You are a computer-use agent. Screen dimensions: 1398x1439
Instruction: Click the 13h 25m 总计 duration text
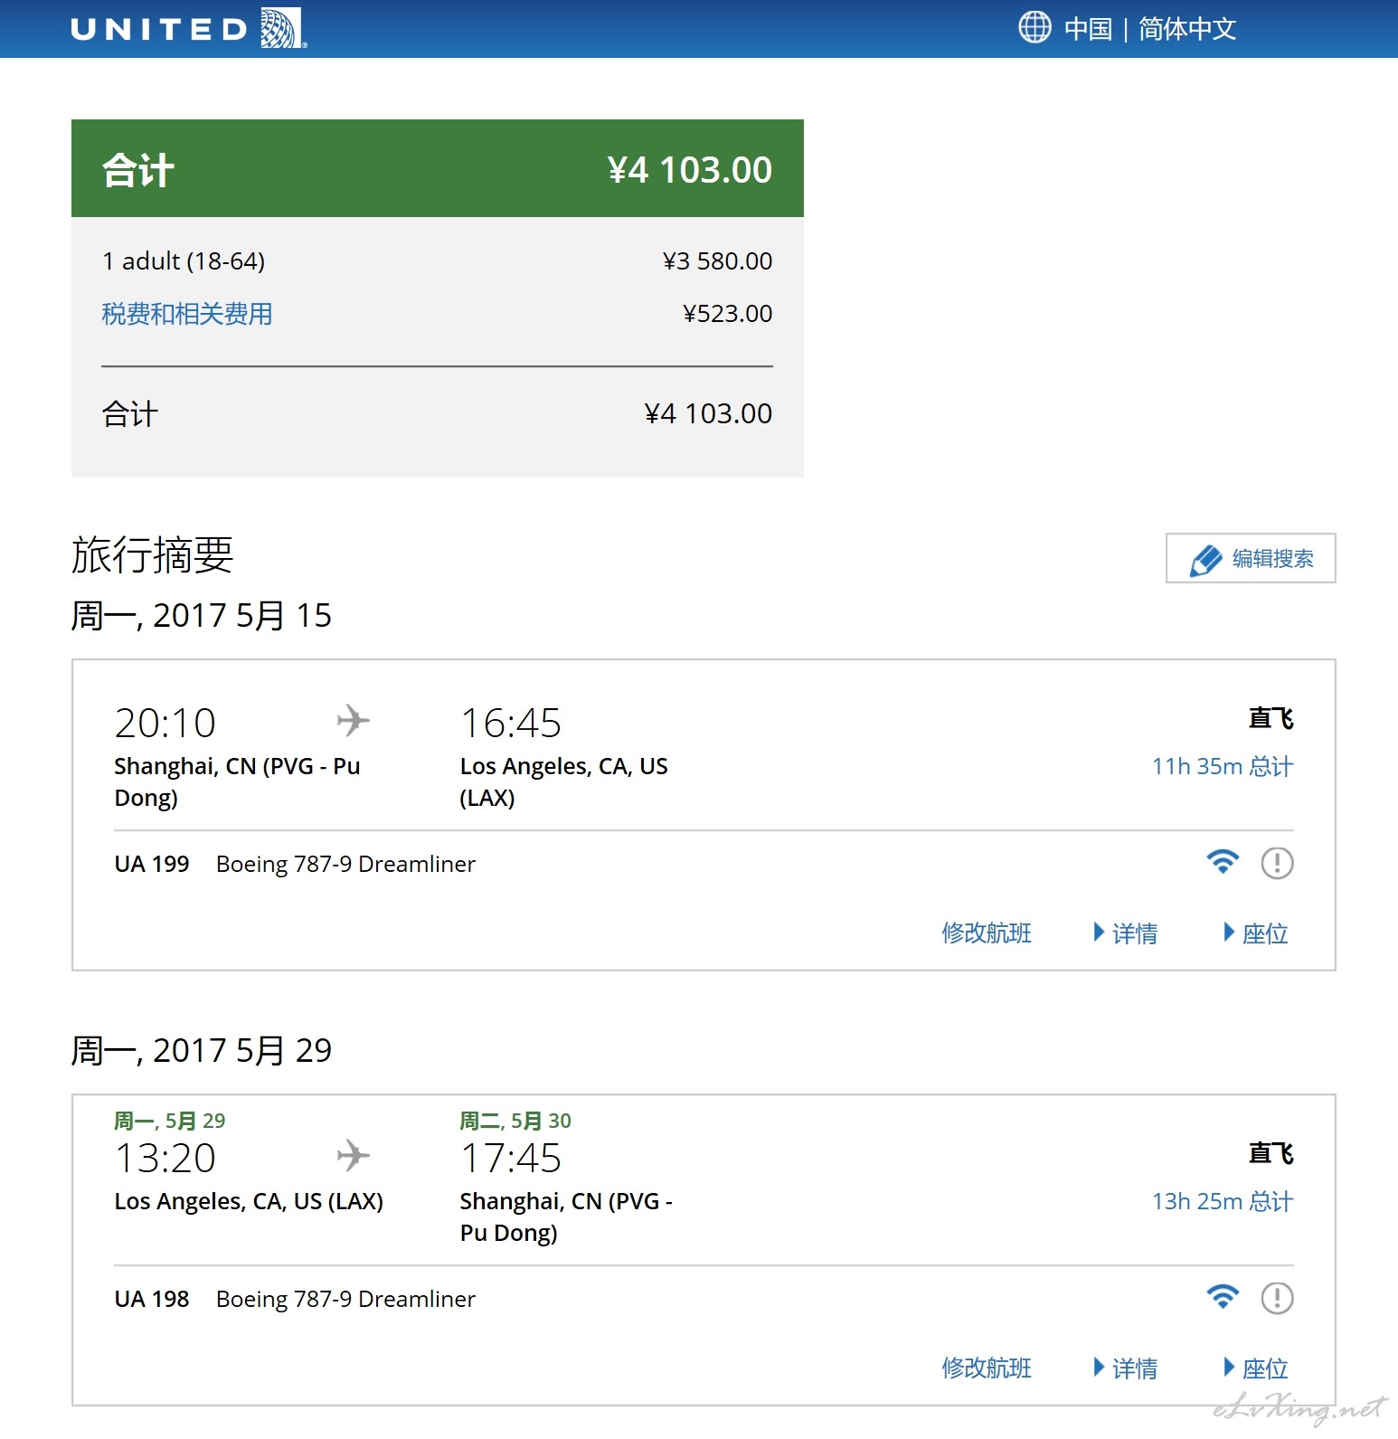[x=1223, y=1201]
